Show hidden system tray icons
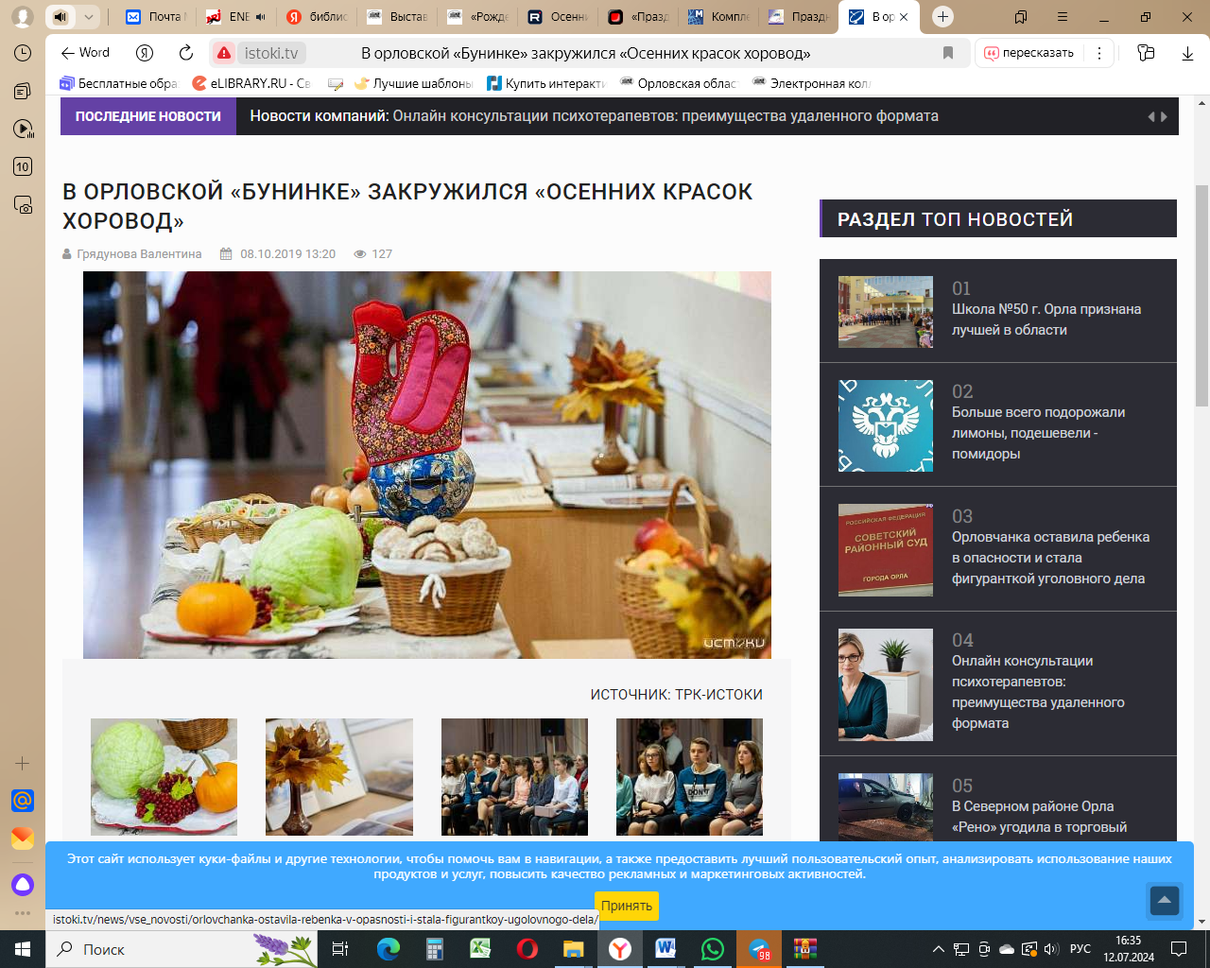The image size is (1210, 968). (938, 949)
